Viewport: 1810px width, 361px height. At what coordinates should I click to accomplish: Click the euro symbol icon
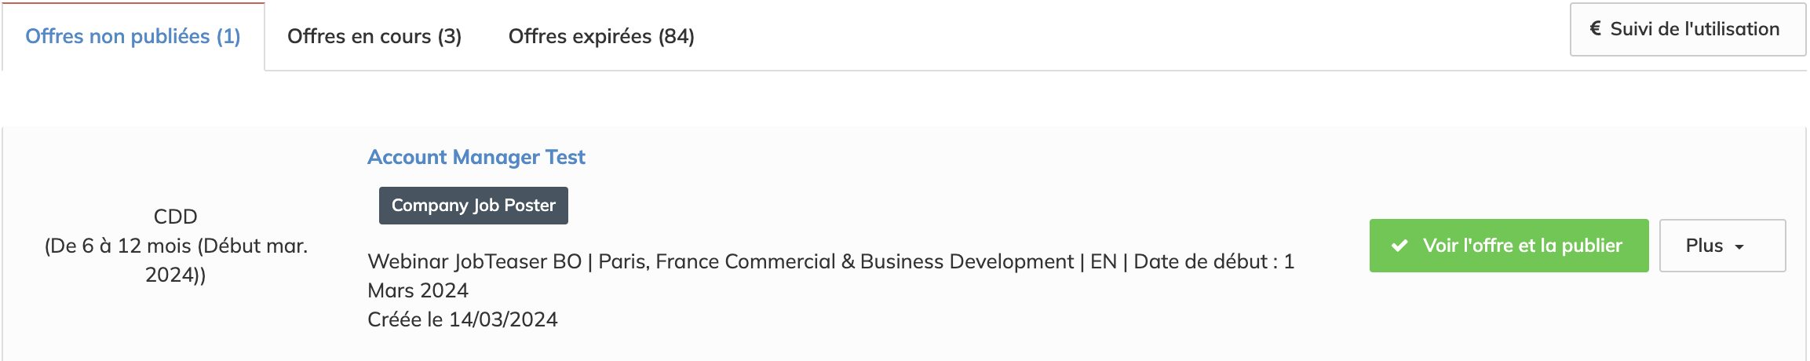(1595, 29)
